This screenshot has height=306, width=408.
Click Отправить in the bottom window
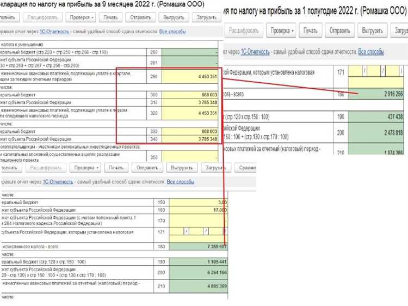[x=147, y=168]
